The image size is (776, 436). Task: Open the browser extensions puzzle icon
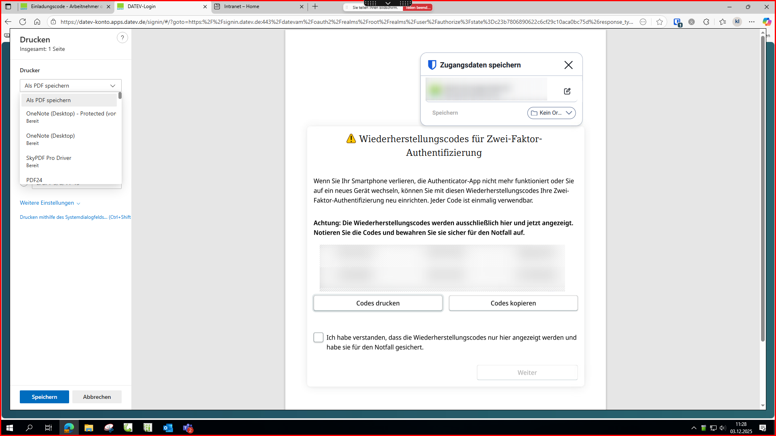pyautogui.click(x=706, y=22)
